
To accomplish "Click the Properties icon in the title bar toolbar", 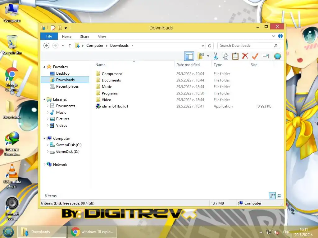I will click(x=53, y=28).
